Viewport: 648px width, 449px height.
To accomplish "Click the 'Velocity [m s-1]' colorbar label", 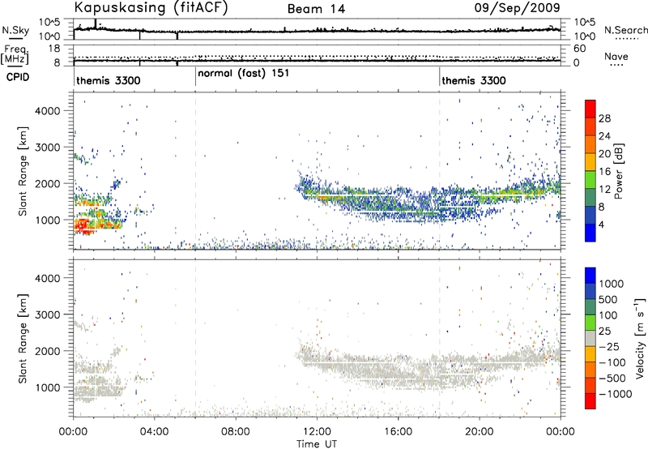I will (640, 338).
